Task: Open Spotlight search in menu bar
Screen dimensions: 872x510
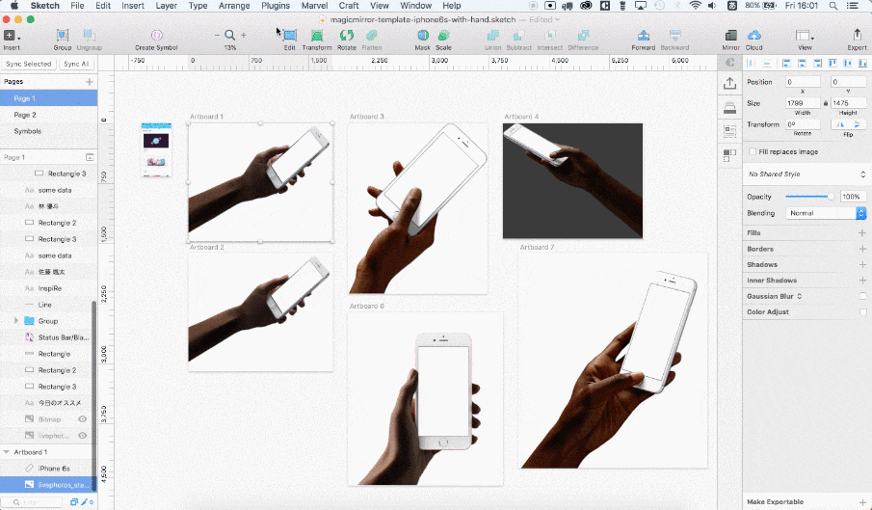Action: click(x=832, y=6)
